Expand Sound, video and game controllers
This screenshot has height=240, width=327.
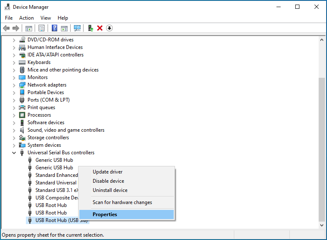click(14, 130)
